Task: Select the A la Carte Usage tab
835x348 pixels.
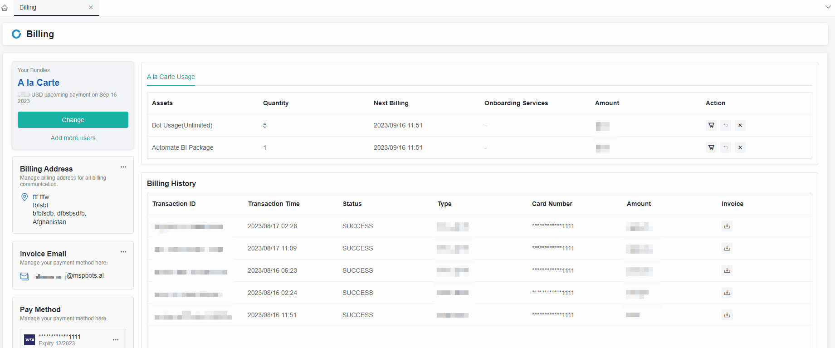Action: point(171,77)
